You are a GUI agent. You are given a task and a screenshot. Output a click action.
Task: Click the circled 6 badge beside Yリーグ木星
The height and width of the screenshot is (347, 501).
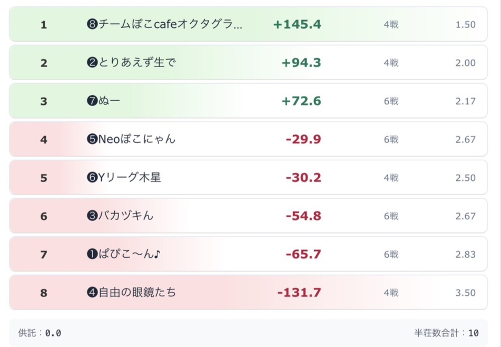point(92,178)
